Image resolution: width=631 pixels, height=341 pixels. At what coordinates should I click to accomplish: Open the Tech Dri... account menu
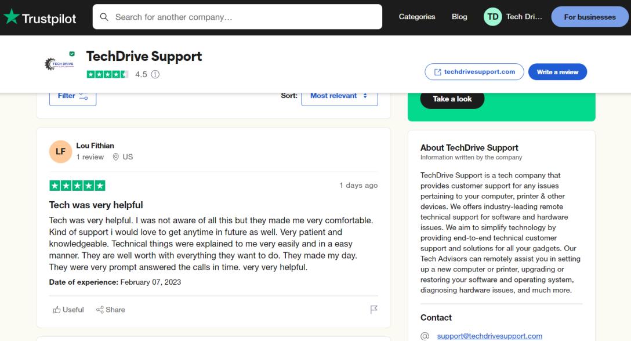point(523,17)
